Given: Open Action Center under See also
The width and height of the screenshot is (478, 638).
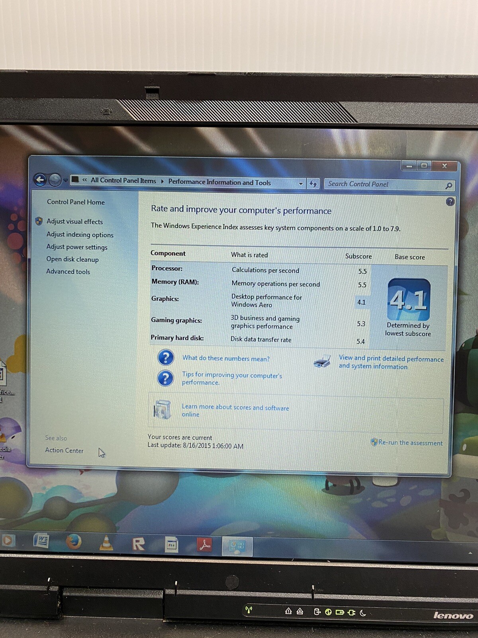Looking at the screenshot, I should coord(64,450).
